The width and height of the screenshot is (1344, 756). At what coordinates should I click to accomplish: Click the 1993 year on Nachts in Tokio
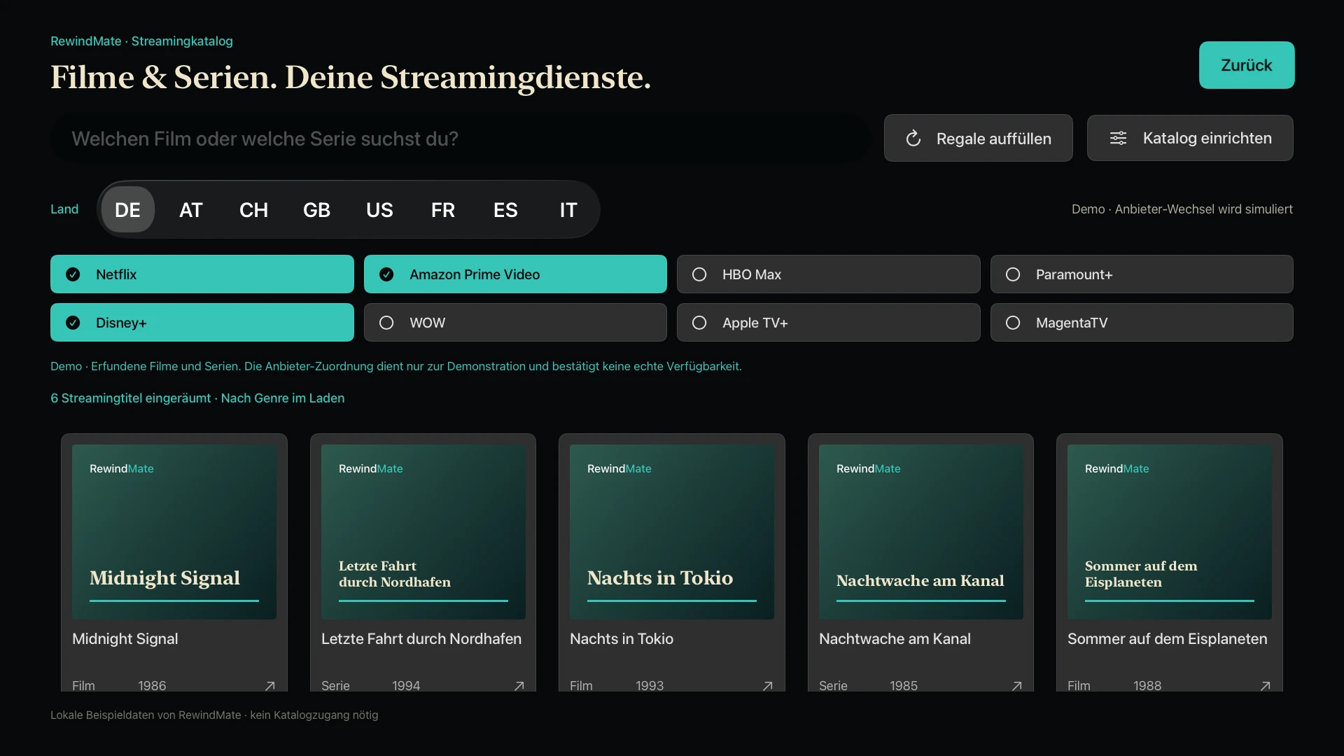[x=650, y=686]
